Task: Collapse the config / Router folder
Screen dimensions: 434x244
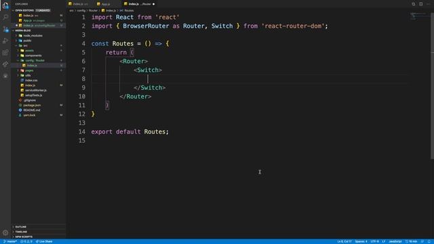Action: 35,60
